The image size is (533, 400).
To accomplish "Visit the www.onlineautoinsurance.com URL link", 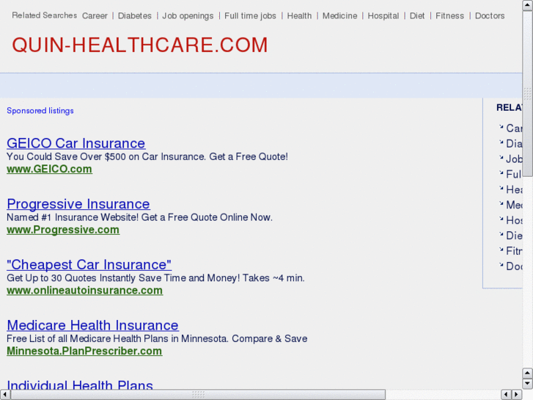I will point(84,291).
